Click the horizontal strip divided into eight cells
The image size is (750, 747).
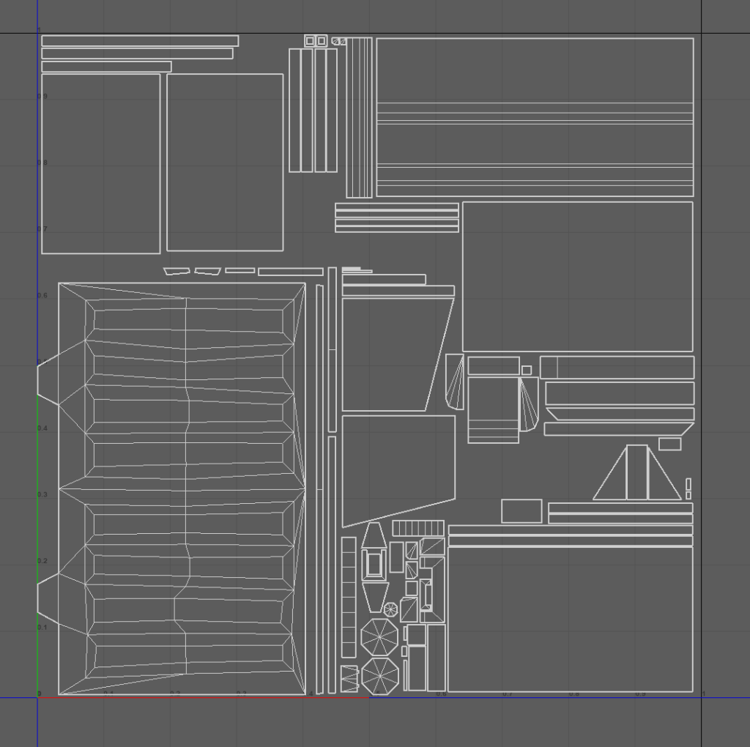[418, 528]
